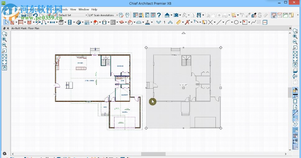
Task: Click the preferences gear icon at bottom left
Action: coord(4,154)
